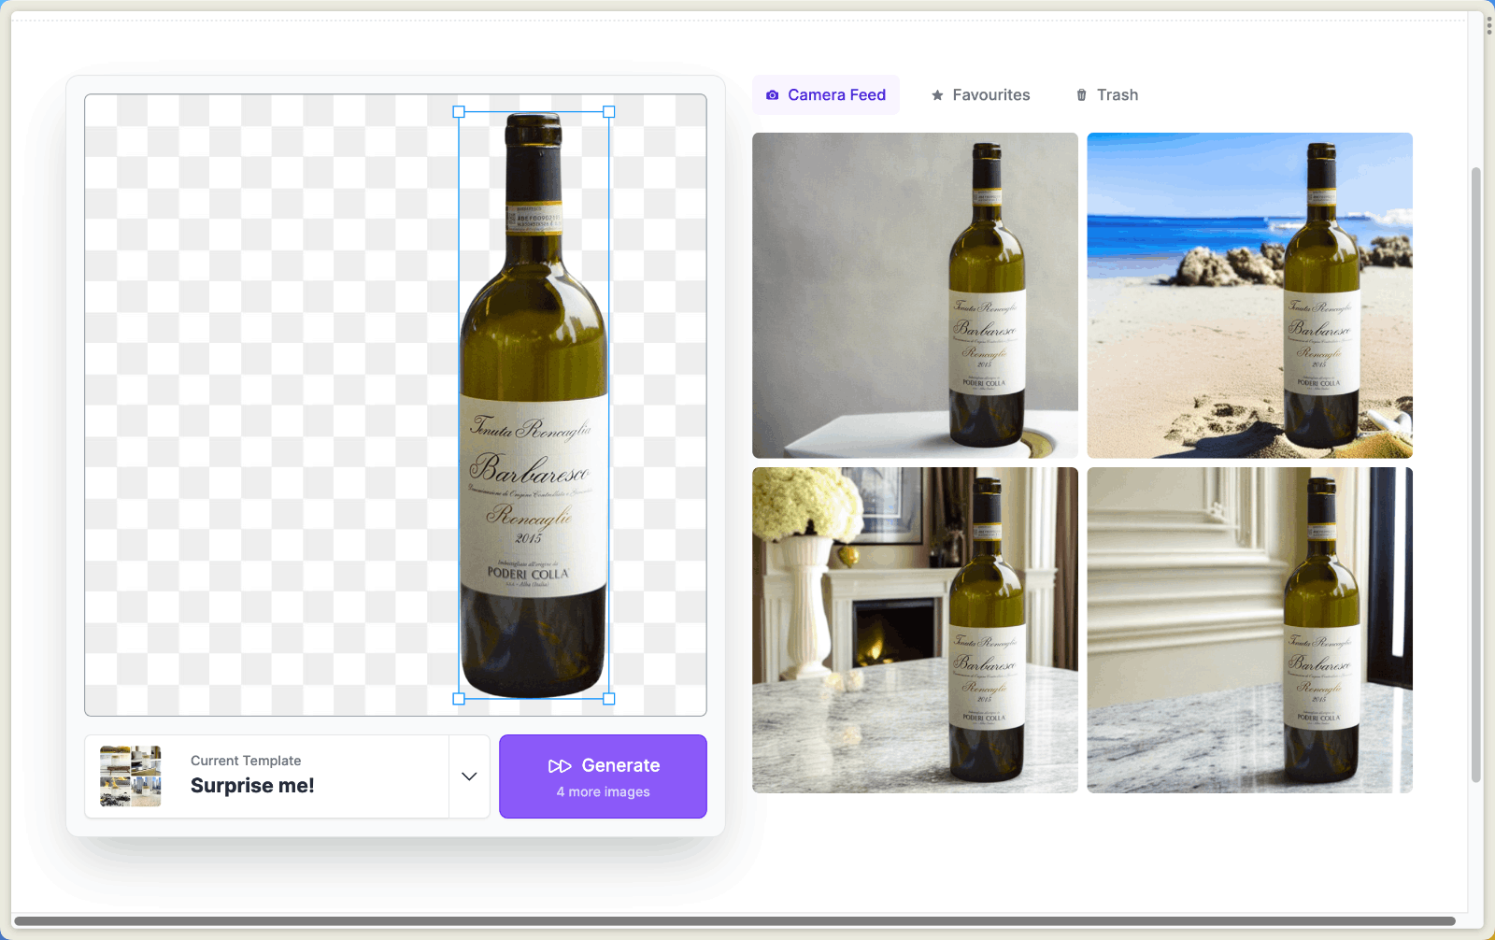Switch to the Favourites tab

[x=980, y=95]
